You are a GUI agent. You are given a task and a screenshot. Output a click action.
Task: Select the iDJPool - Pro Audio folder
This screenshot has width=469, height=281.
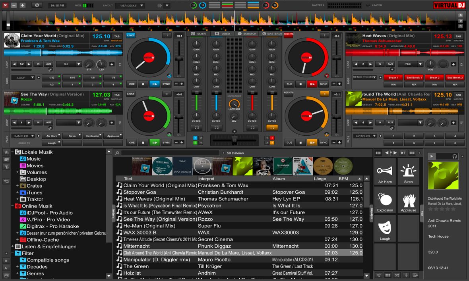50,213
